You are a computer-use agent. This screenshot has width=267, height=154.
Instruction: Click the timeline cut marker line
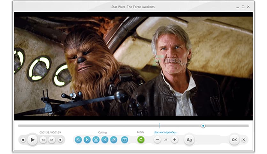(160, 126)
